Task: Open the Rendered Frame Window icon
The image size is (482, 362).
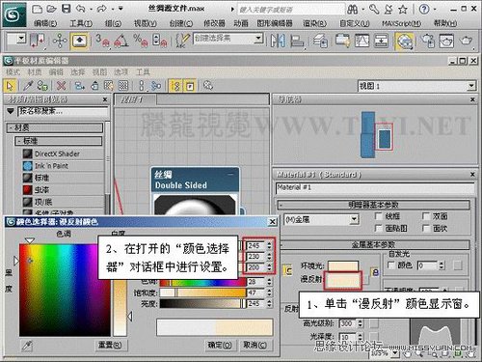Action: (x=446, y=41)
